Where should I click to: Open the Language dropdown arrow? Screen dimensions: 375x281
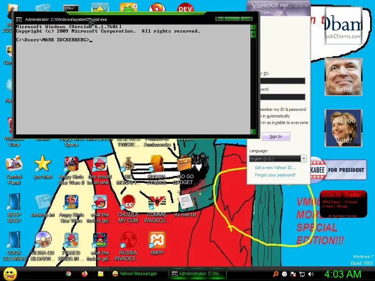pos(304,159)
